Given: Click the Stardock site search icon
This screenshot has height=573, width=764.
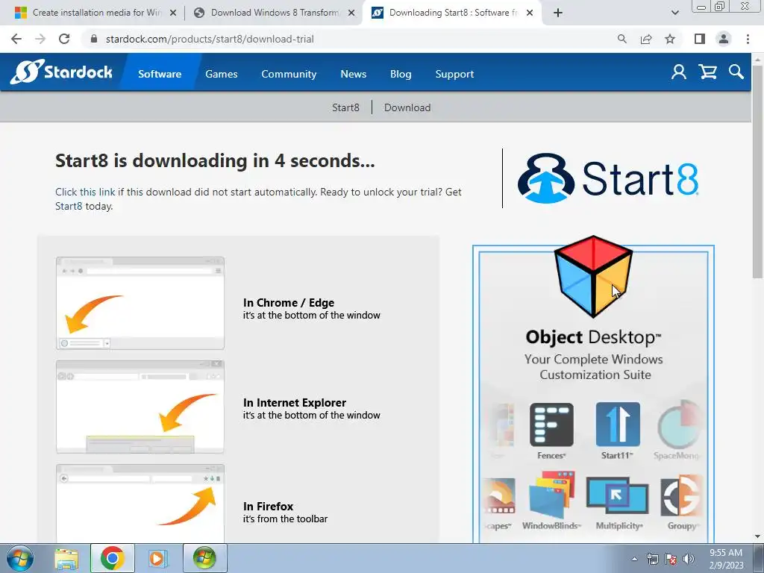Looking at the screenshot, I should (736, 72).
